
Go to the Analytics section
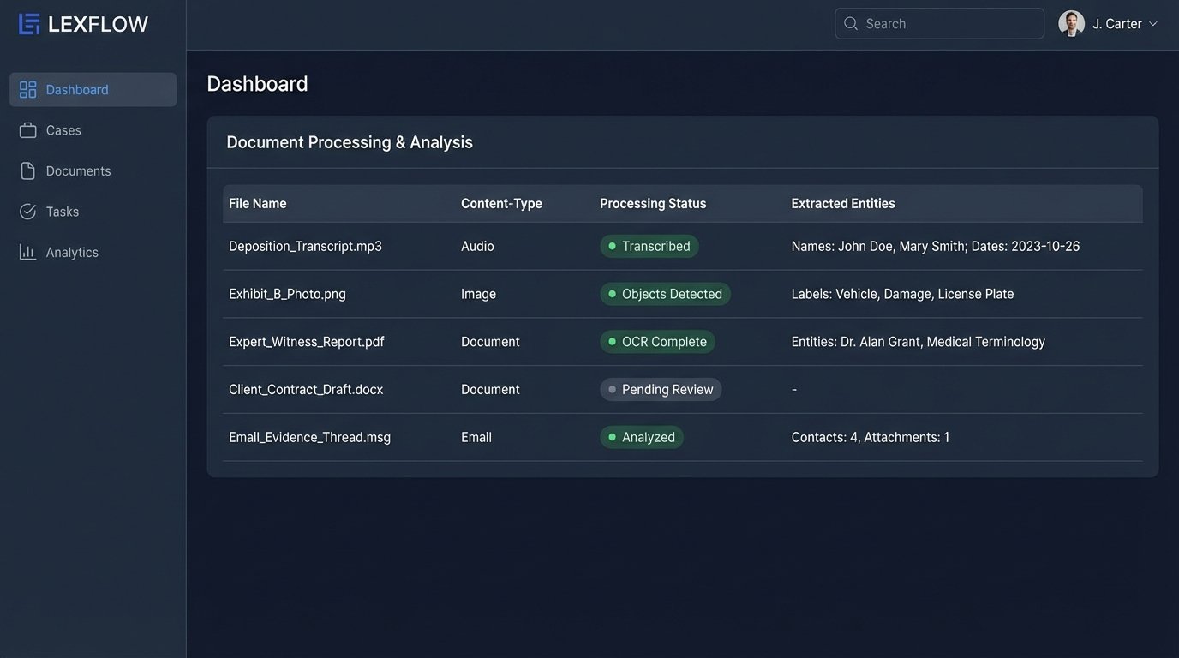coord(72,253)
